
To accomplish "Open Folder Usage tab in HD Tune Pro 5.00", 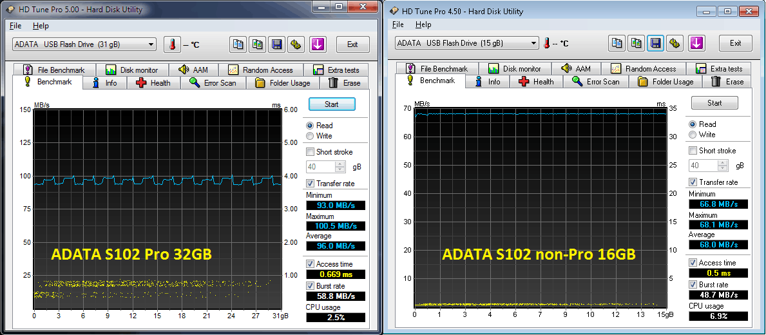I will coord(283,83).
